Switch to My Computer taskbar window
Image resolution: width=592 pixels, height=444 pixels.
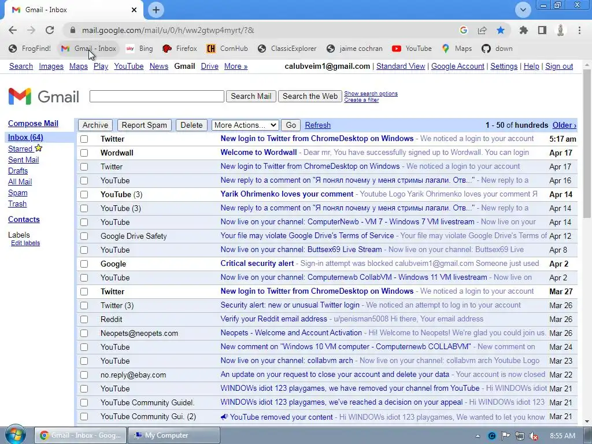tap(174, 435)
